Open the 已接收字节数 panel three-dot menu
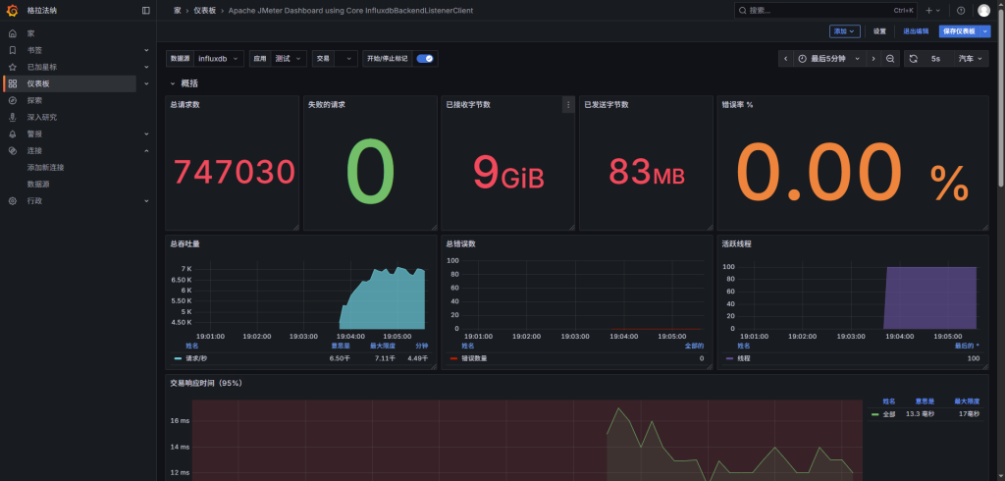Viewport: 1005px width, 481px height. [567, 104]
